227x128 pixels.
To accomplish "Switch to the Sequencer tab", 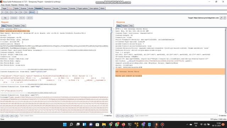I will click(47, 9).
